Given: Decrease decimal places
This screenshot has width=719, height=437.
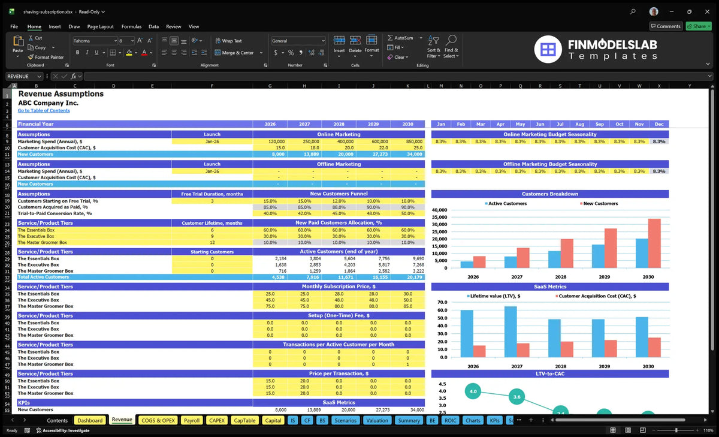Looking at the screenshot, I should tap(321, 53).
